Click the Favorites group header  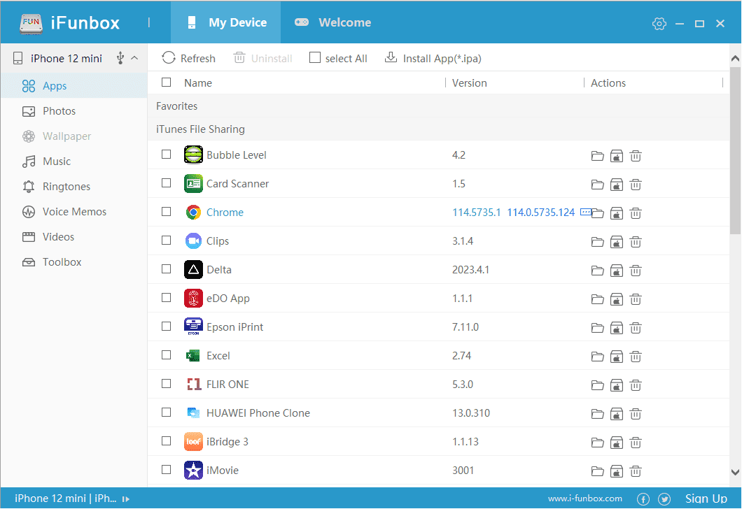[x=438, y=106]
